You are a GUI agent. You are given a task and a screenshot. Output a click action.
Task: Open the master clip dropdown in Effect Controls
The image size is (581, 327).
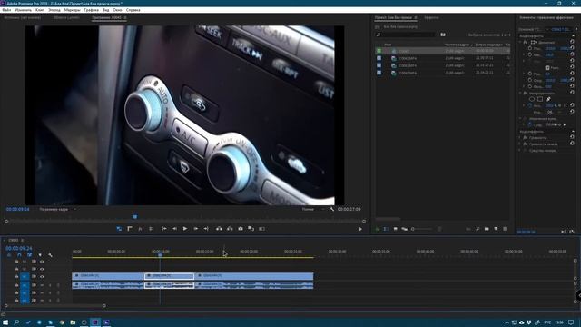pyautogui.click(x=547, y=29)
